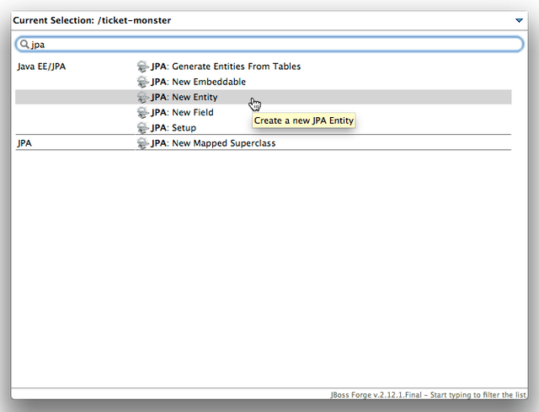Click the Java EE/JPA category label
Screen dimensions: 539x412
pyautogui.click(x=41, y=67)
